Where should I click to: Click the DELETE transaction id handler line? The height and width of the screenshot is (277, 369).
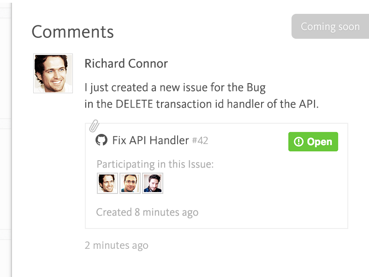pyautogui.click(x=202, y=104)
